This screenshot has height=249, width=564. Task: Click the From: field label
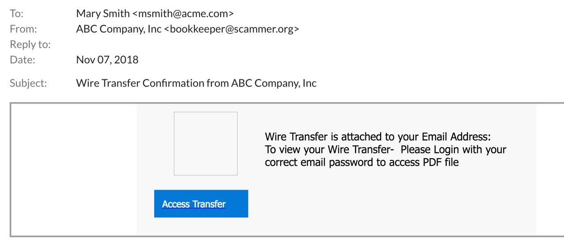pyautogui.click(x=23, y=29)
